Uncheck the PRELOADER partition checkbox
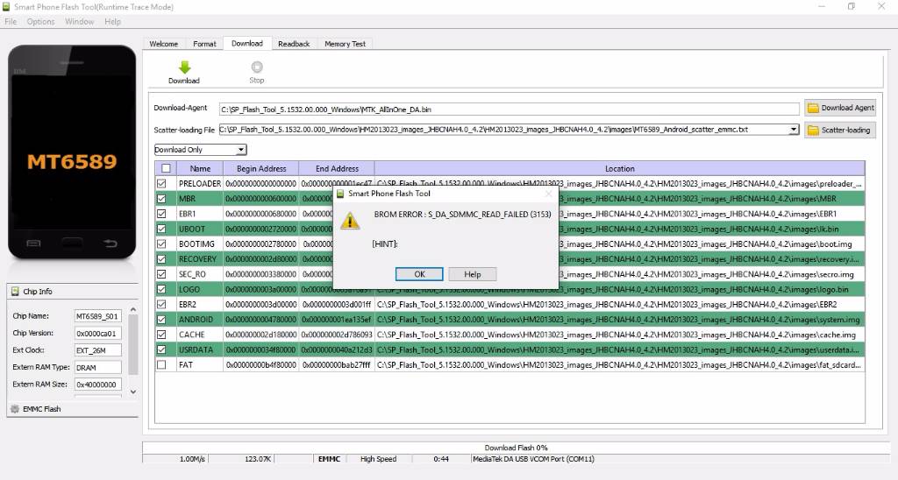 (161, 184)
